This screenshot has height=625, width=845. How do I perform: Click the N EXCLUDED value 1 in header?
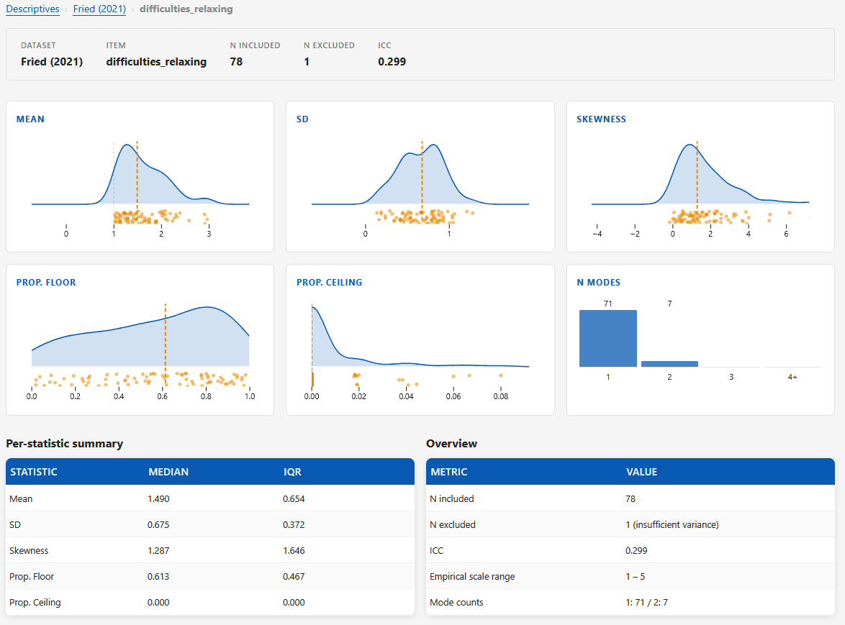307,62
